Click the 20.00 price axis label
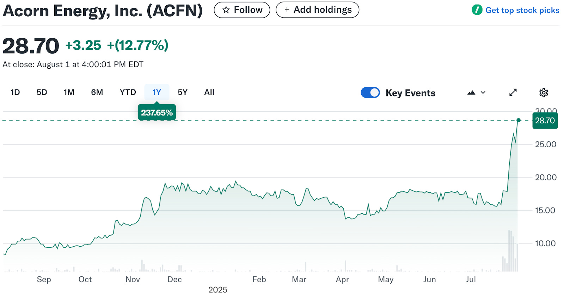 (546, 178)
